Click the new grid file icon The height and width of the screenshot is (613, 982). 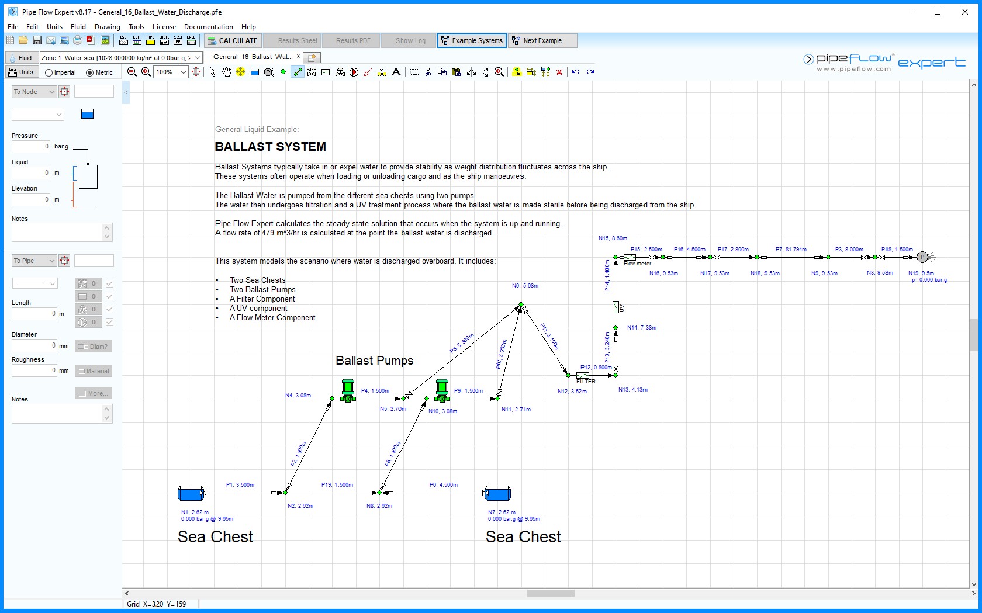(10, 40)
